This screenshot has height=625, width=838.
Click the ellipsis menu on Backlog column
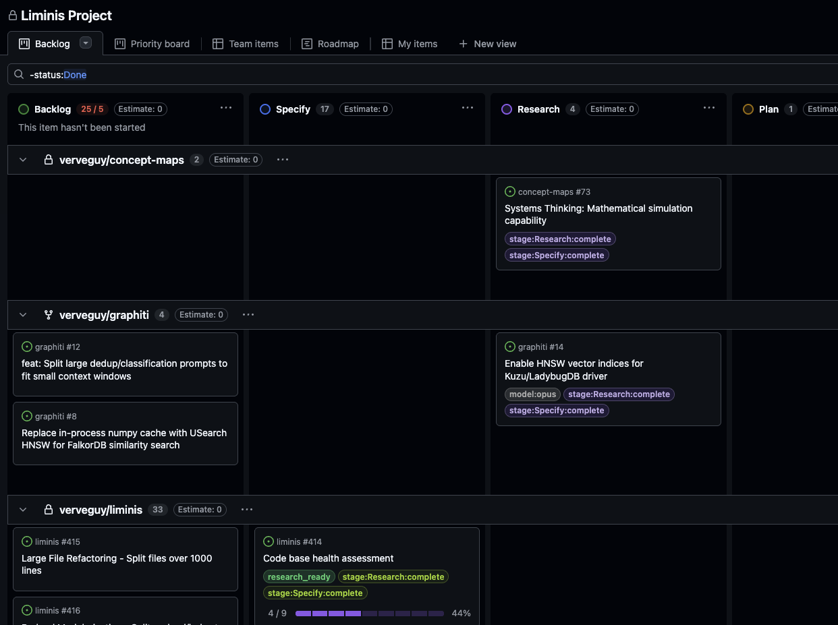click(226, 109)
